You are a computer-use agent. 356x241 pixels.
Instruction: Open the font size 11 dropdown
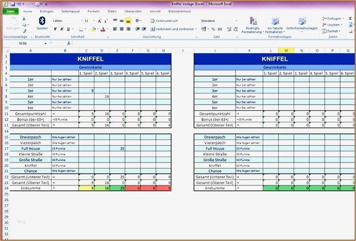point(94,21)
